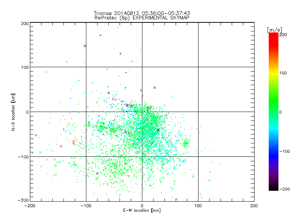299x224 pixels.
Task: Click the x-axis tick label '-100'
Action: [x=86, y=206]
